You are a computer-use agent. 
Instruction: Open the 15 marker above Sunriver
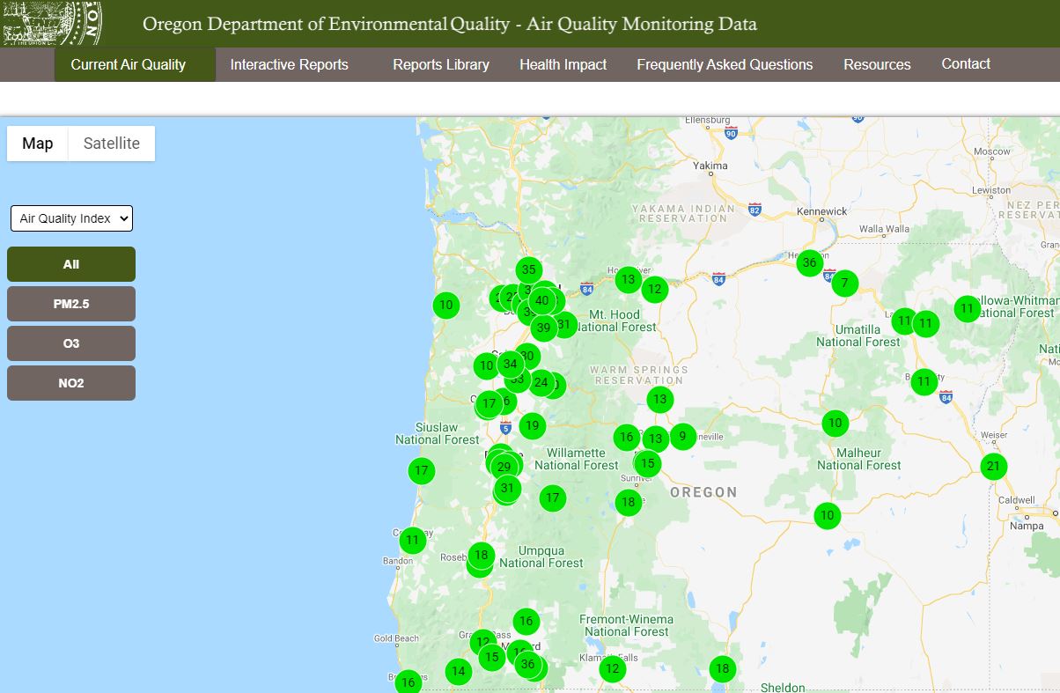point(647,463)
